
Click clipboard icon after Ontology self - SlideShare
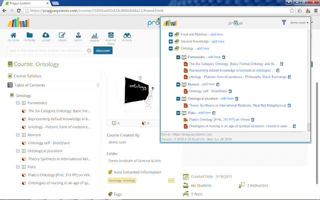[x=230, y=91]
